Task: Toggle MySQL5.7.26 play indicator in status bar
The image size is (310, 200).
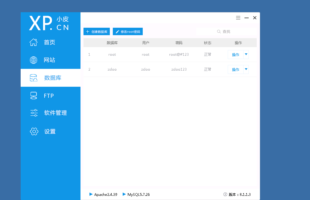Action: click(x=124, y=194)
